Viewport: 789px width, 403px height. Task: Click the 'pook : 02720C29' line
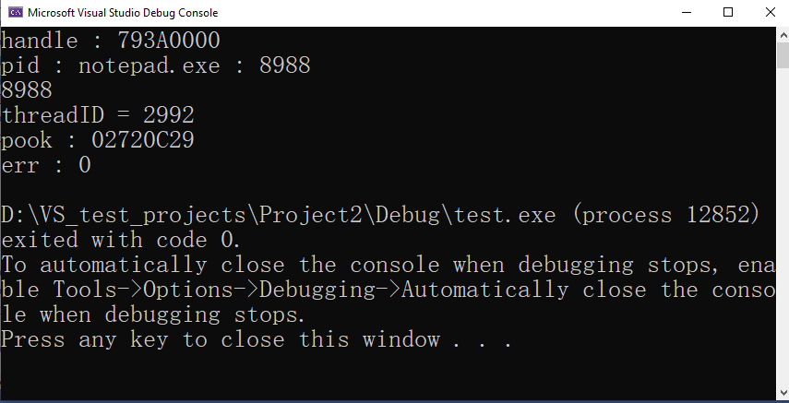(x=98, y=140)
